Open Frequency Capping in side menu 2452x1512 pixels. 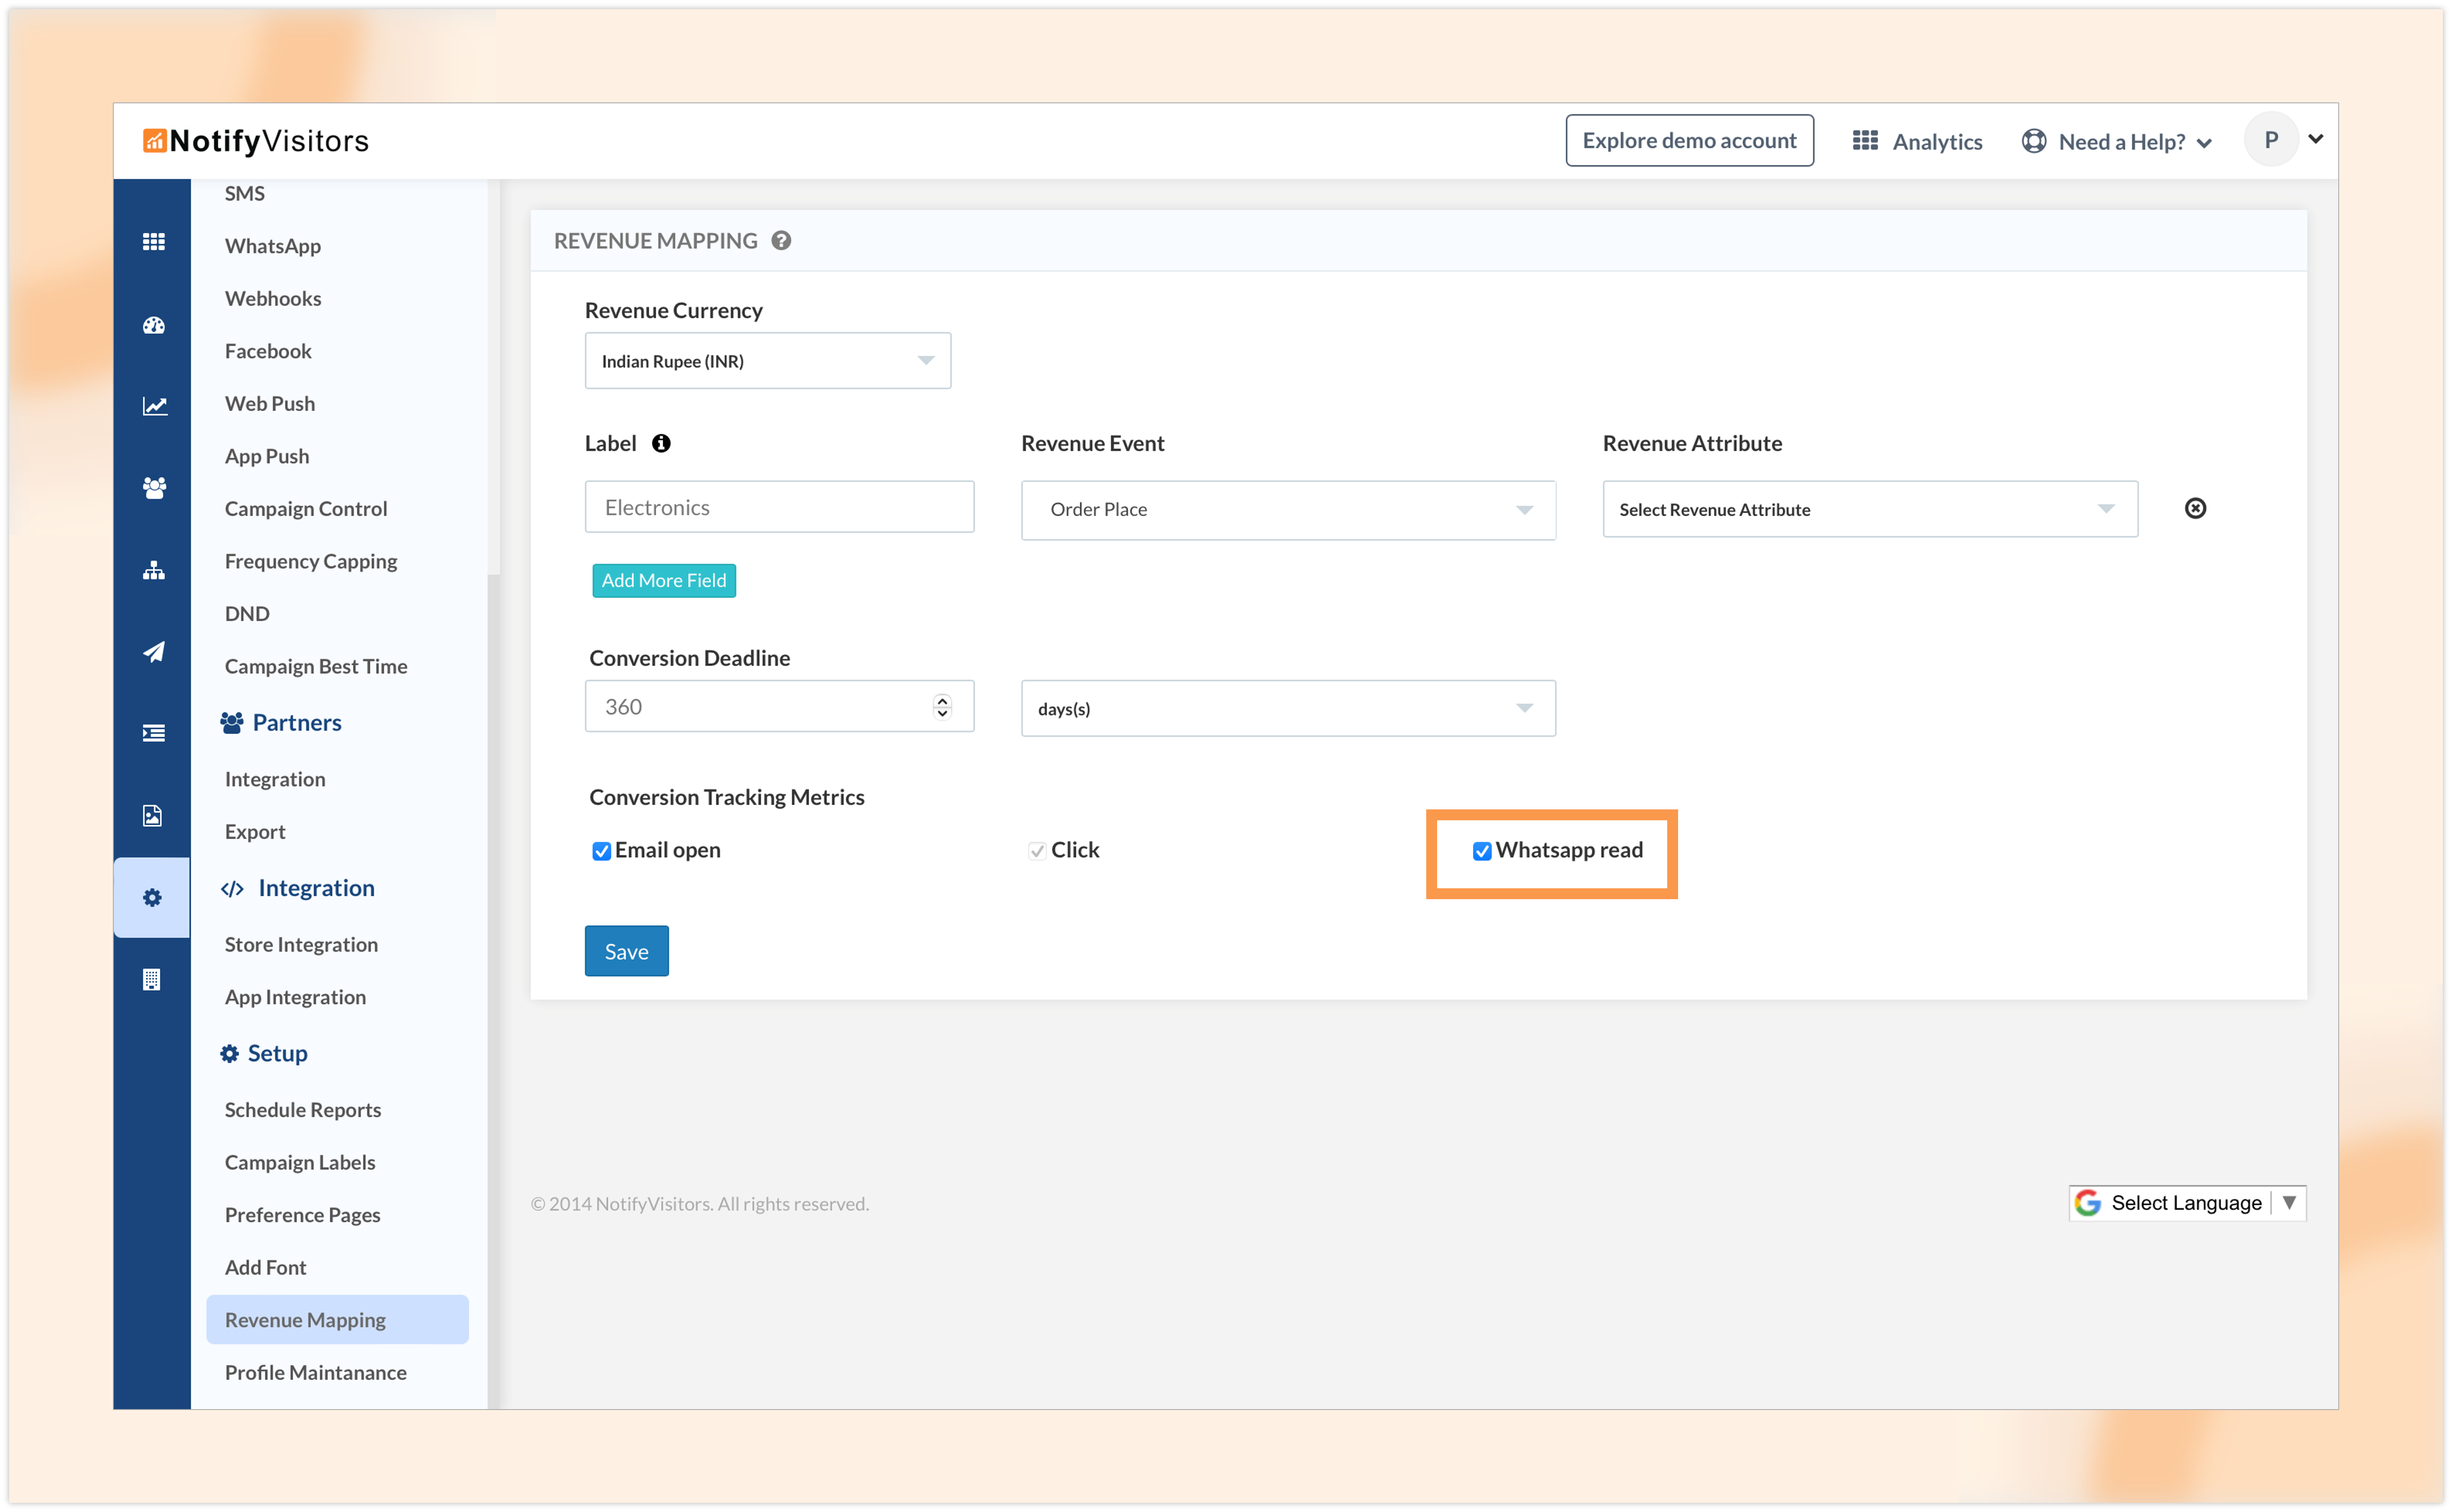[310, 561]
